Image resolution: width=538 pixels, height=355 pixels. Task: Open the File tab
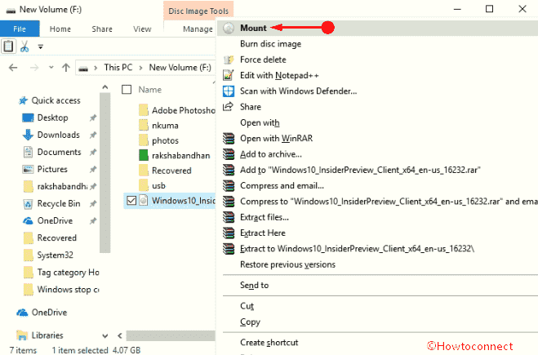(x=20, y=29)
